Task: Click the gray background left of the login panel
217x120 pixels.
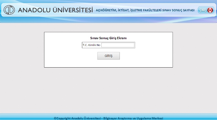Action: pos(22,50)
